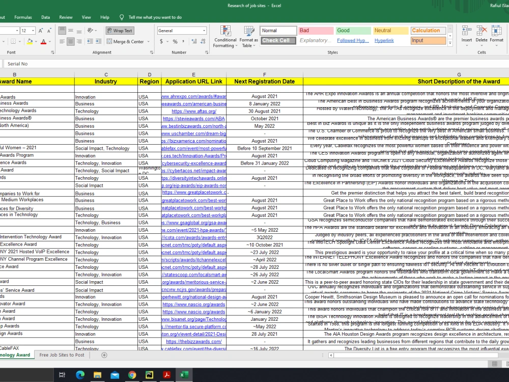Expand the font color dropdown arrow
This screenshot has height=382, width=509.
point(50,42)
